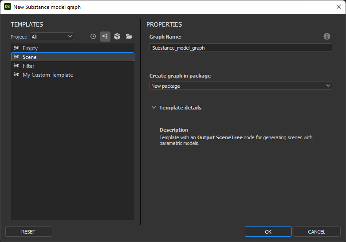346x242 pixels.
Task: Click the Substance Designer logo in title bar
Action: (x=7, y=7)
